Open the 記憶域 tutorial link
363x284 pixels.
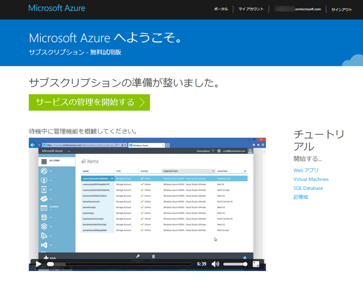coord(301,197)
